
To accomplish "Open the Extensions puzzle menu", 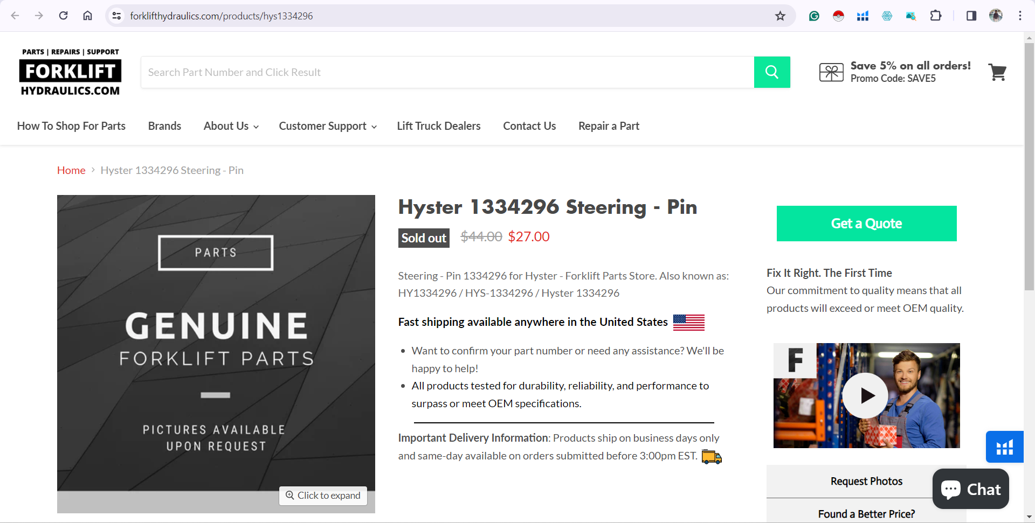I will point(936,16).
